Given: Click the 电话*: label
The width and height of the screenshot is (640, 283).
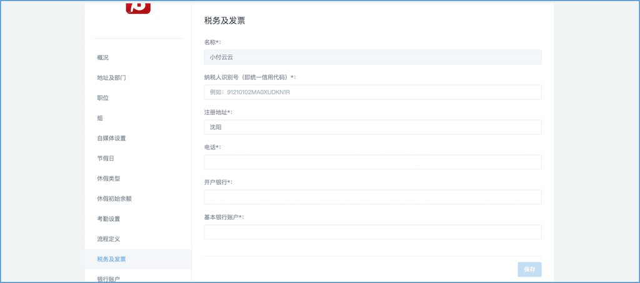Looking at the screenshot, I should (212, 147).
